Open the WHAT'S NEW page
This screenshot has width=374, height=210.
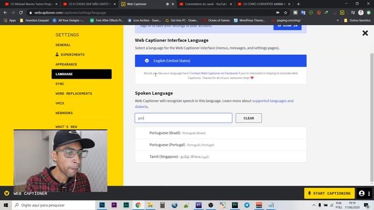click(66, 127)
